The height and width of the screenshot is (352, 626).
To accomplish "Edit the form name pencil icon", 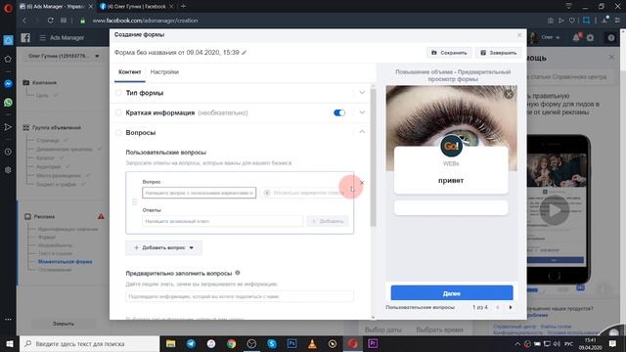I will coord(245,53).
